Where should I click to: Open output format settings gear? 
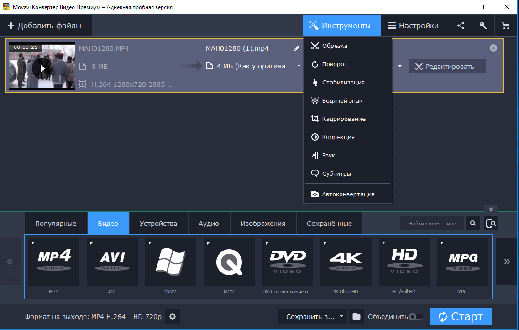click(172, 316)
